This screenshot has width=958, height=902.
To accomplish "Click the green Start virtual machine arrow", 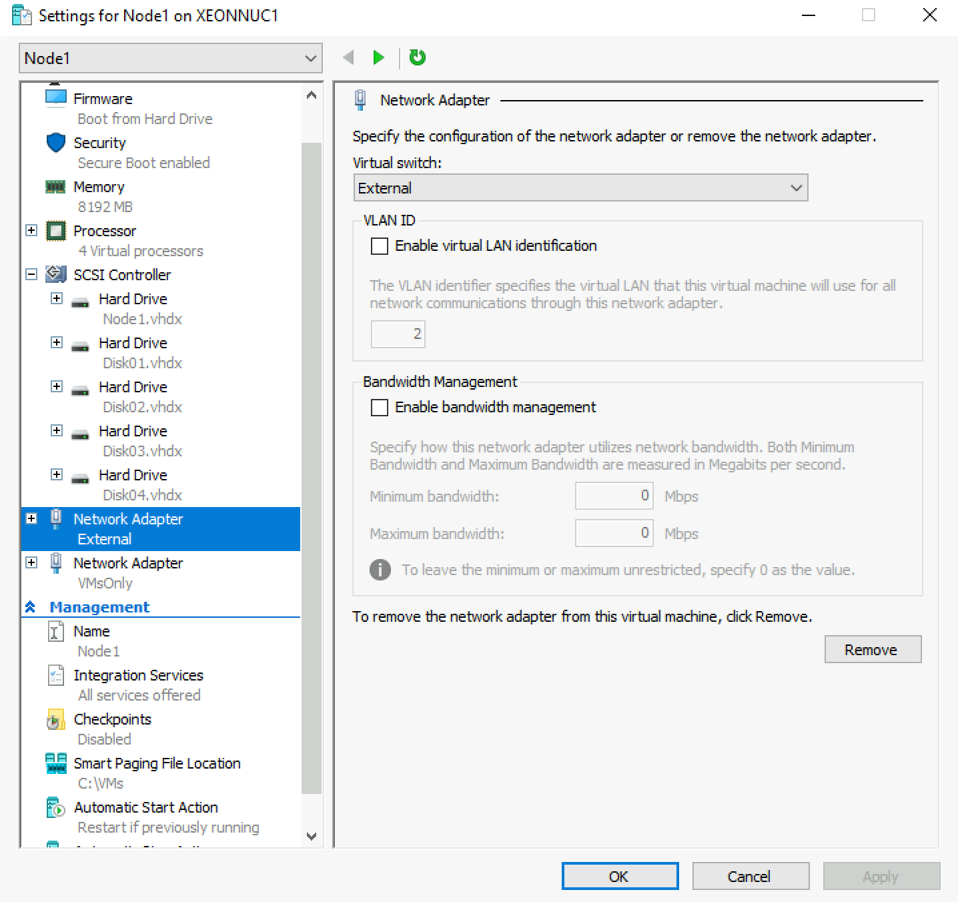I will pos(378,57).
